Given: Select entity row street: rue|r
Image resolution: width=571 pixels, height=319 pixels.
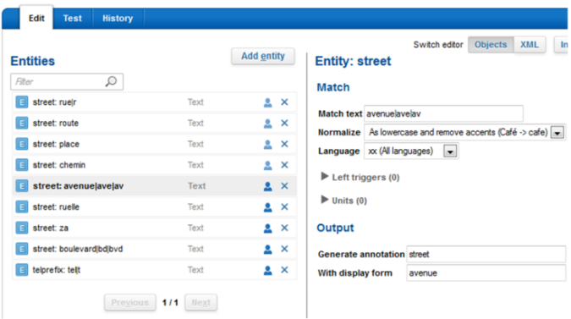Looking at the screenshot, I should pos(155,102).
